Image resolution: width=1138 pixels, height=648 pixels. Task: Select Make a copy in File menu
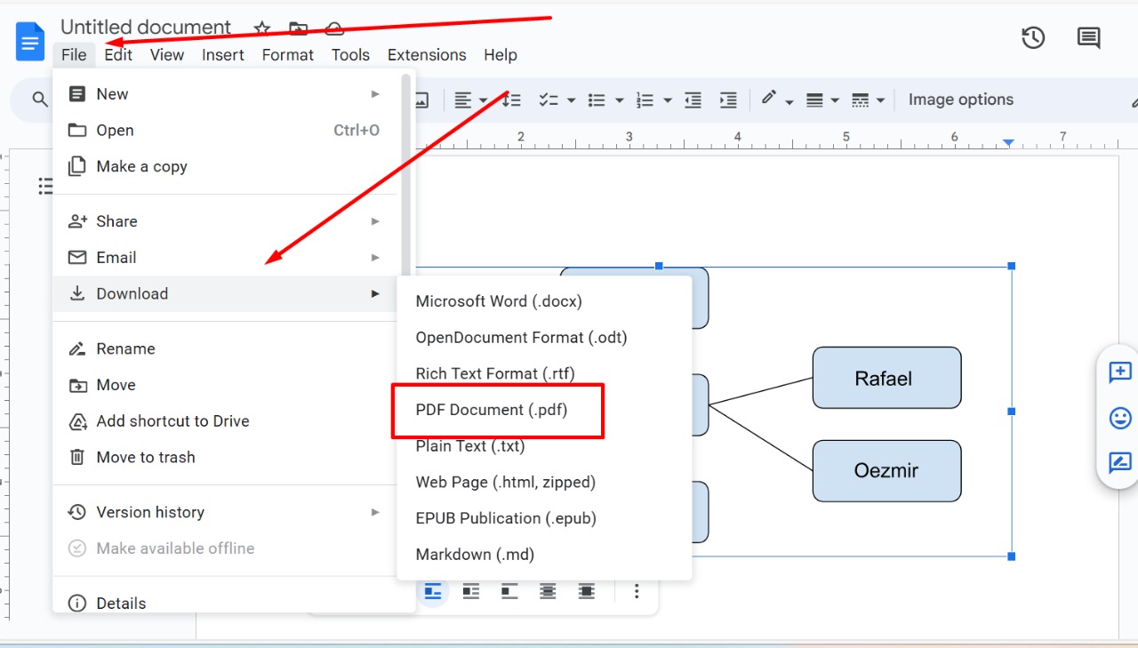227,166
